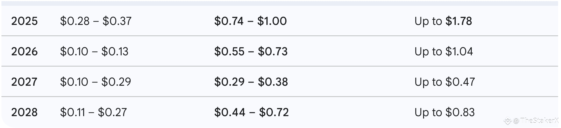Image resolution: width=561 pixels, height=128 pixels.
Task: Click the Up to $0.47 cell
Action: point(445,82)
